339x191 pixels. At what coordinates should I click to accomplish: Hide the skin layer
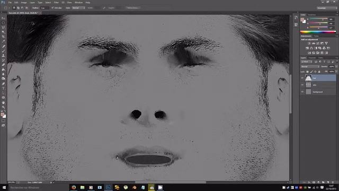pyautogui.click(x=302, y=85)
